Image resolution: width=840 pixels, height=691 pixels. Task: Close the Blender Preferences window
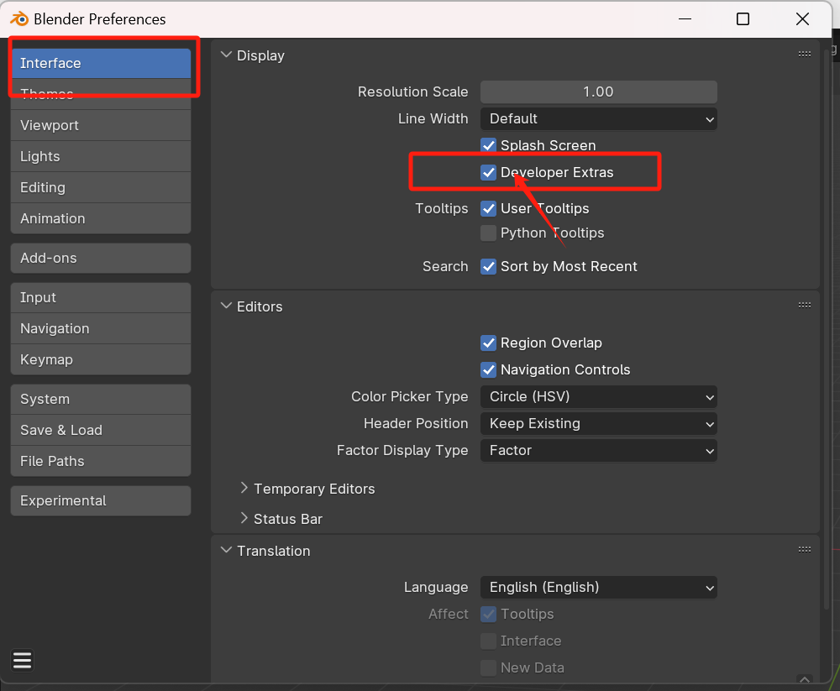tap(802, 19)
